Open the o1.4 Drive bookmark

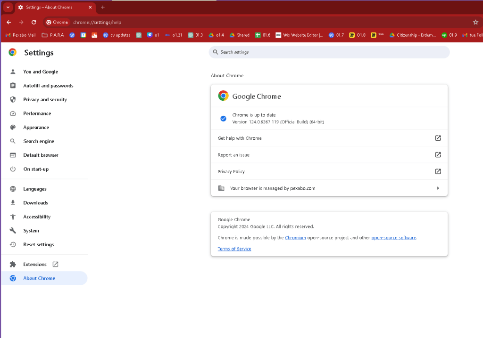(x=216, y=35)
